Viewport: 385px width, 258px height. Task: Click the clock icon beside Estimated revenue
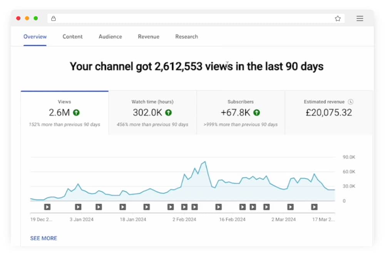pyautogui.click(x=351, y=102)
